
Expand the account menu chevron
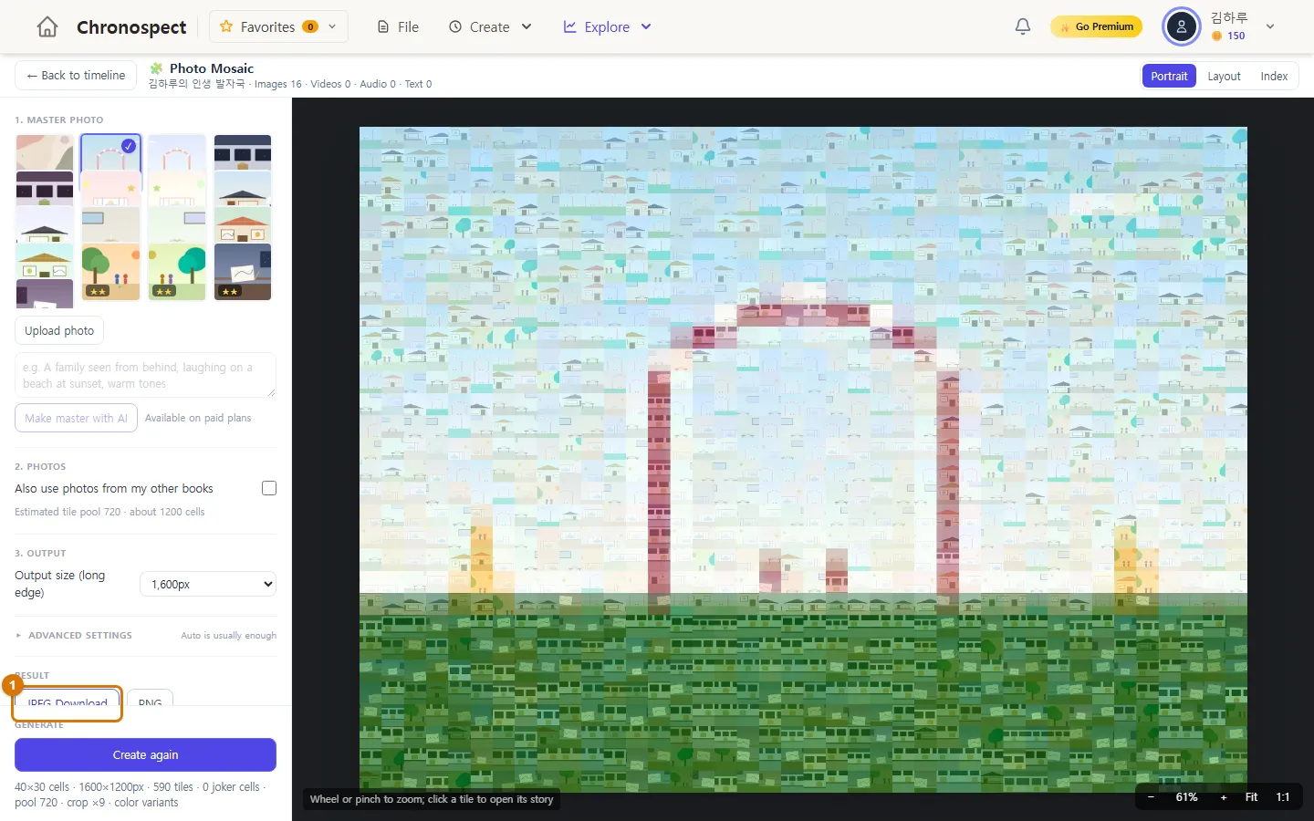pos(1270,26)
